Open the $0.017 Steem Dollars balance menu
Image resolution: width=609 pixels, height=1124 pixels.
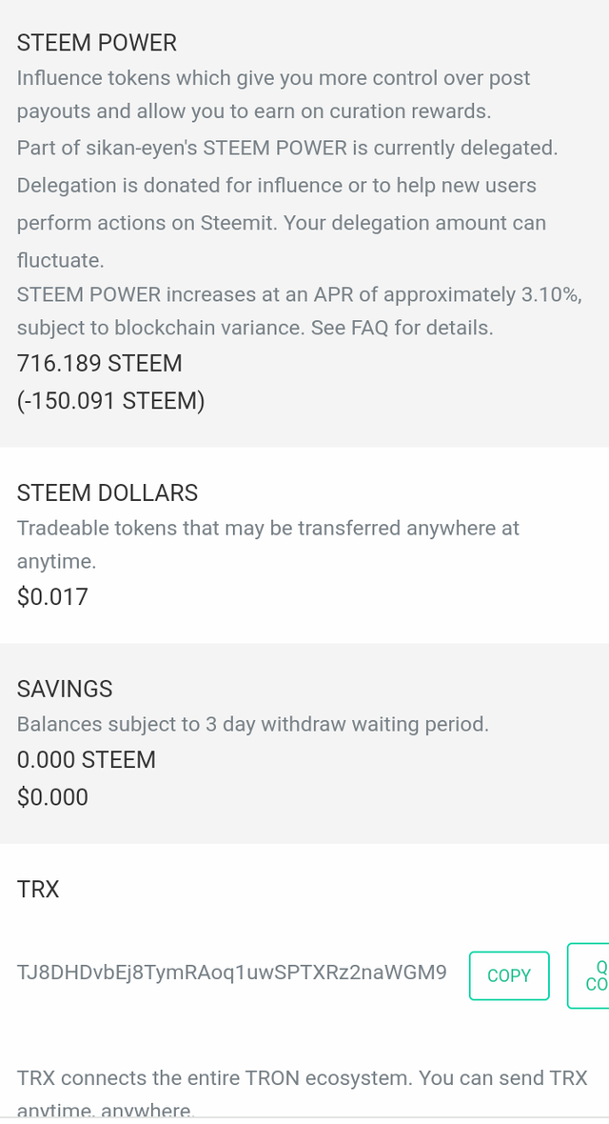pyautogui.click(x=52, y=596)
